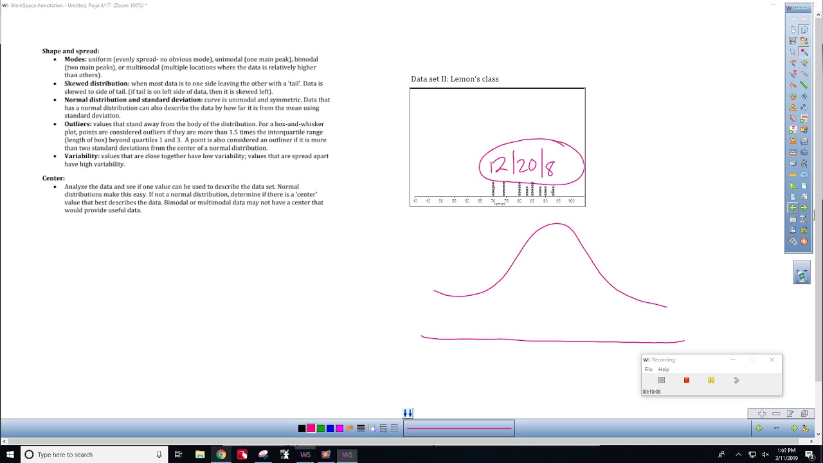823x463 pixels.
Task: Pause the recording with yellow button
Action: coord(711,380)
